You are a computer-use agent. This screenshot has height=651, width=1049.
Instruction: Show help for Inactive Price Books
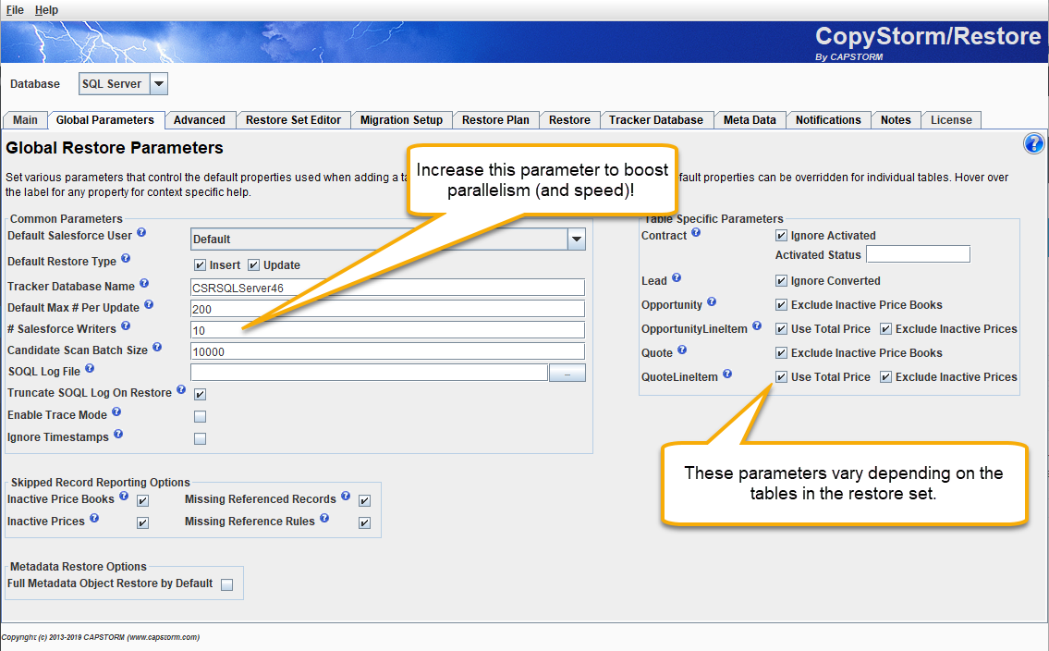[124, 496]
